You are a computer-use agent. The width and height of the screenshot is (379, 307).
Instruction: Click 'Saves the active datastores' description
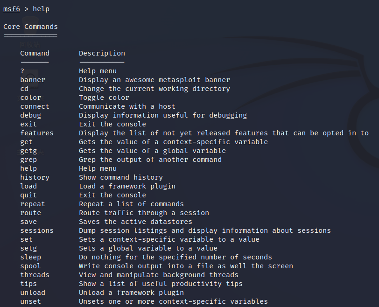tap(136, 222)
